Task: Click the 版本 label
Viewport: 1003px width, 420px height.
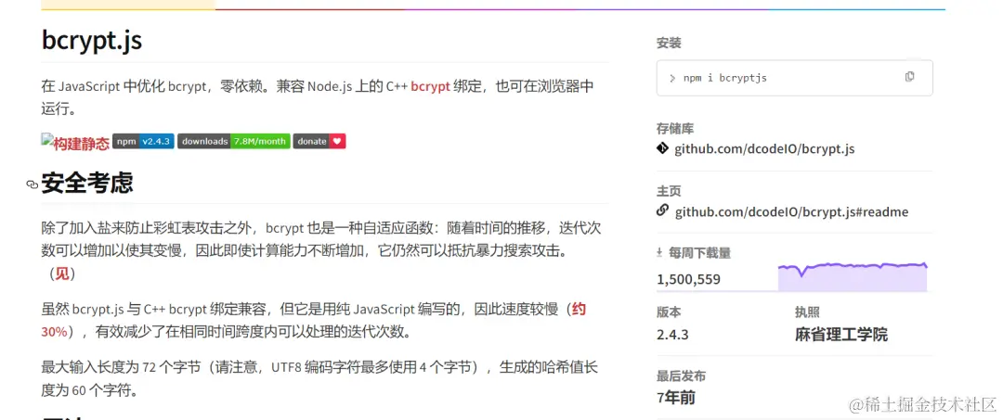Action: [x=669, y=312]
